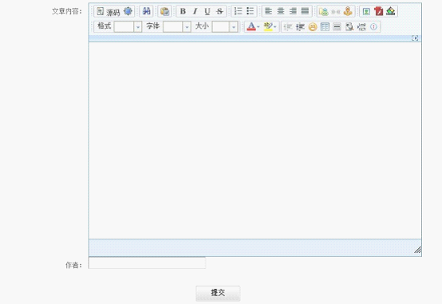This screenshot has height=304, width=442.
Task: Submit the form with 提交 button
Action: click(x=218, y=294)
